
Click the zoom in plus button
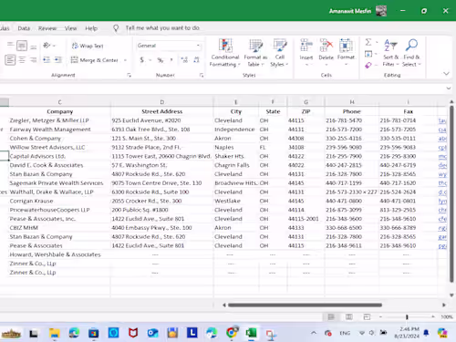coord(433,316)
